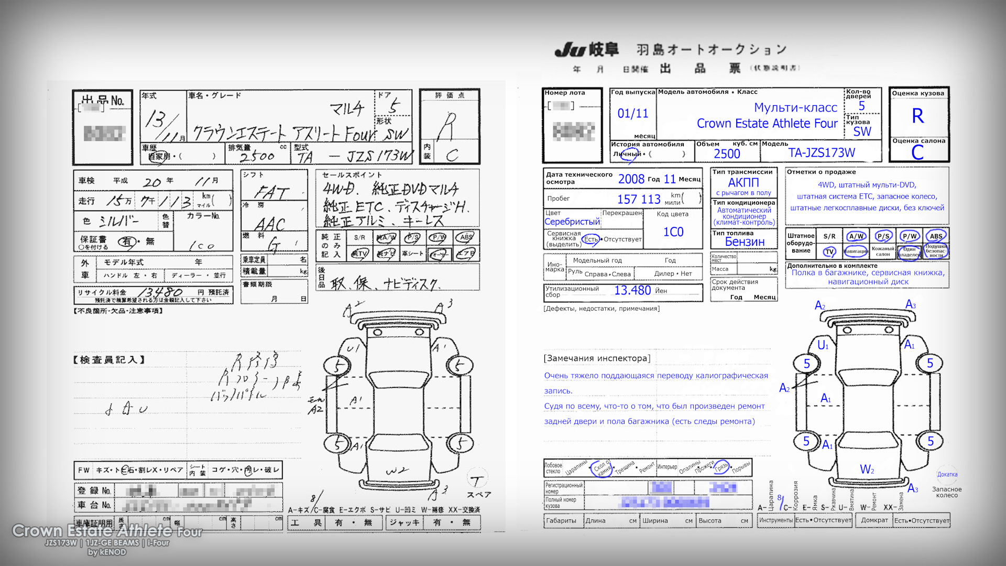Click the 'АКПП' transmission value
1006x566 pixels.
(x=743, y=182)
